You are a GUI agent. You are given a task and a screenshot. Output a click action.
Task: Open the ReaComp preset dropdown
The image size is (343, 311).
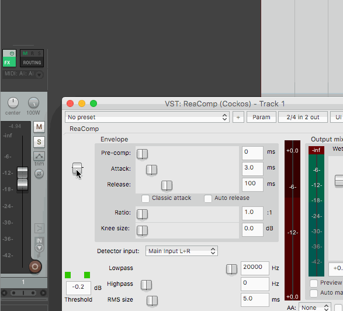click(x=147, y=117)
